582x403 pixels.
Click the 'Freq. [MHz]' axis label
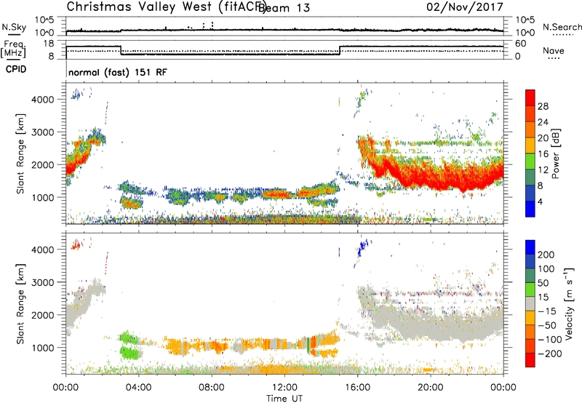13,49
